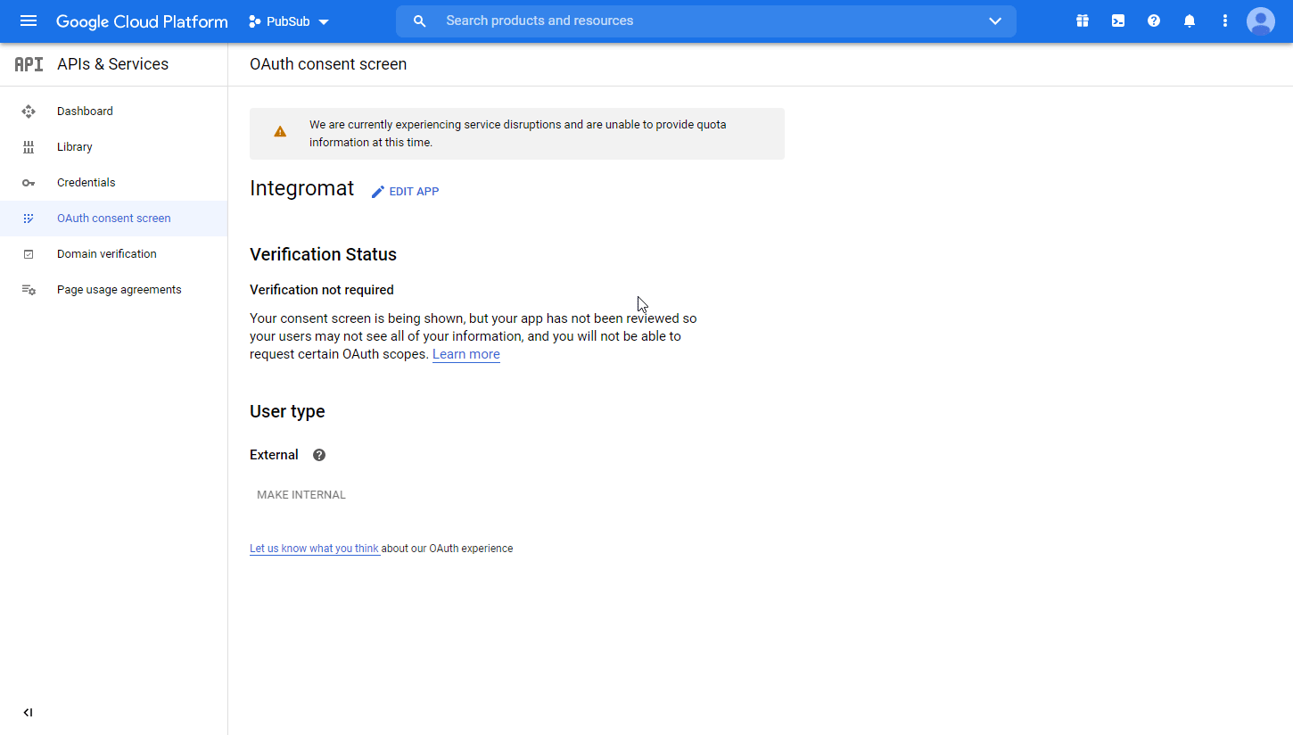Click EDIT APP for Integromat
This screenshot has height=735, width=1293.
pos(405,191)
